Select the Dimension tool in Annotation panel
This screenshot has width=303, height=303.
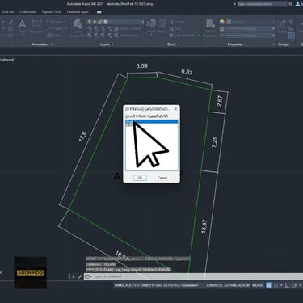pyautogui.click(x=37, y=26)
